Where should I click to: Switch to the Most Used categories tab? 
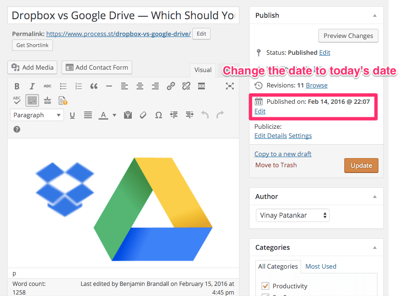(x=321, y=266)
